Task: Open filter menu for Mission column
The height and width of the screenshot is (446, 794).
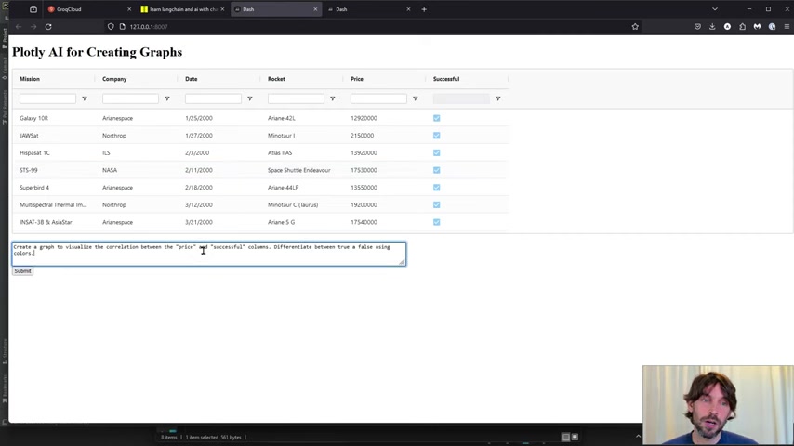Action: 85,98
